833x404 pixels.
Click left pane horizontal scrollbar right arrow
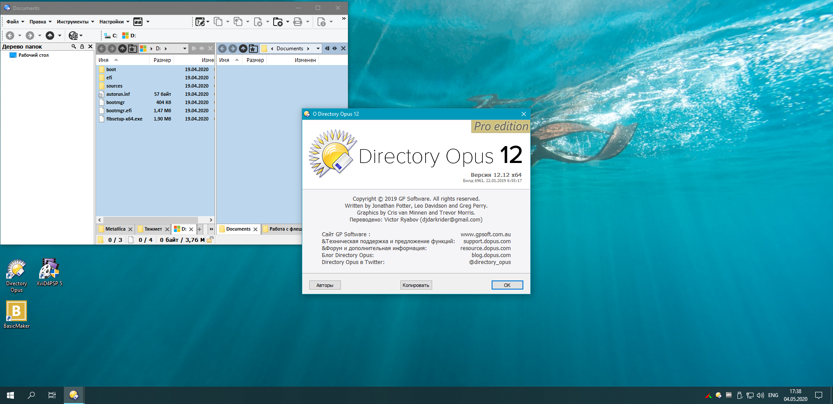[x=211, y=220]
